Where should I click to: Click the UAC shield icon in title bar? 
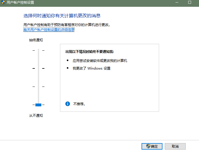[3, 2]
